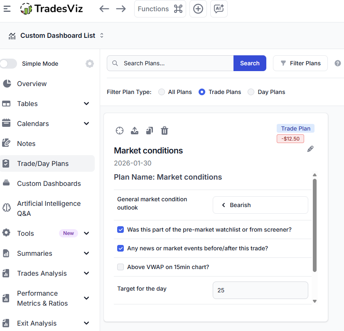Open the Functions command button
This screenshot has width=344, height=331.
click(x=160, y=9)
